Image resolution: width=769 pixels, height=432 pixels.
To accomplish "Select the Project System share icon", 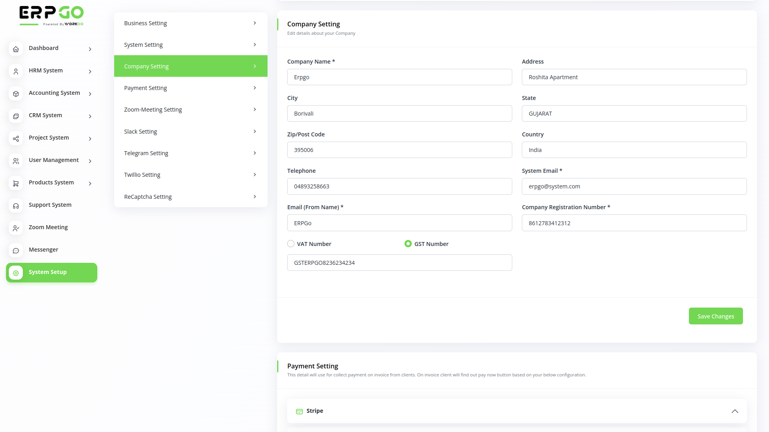I will coord(16,138).
